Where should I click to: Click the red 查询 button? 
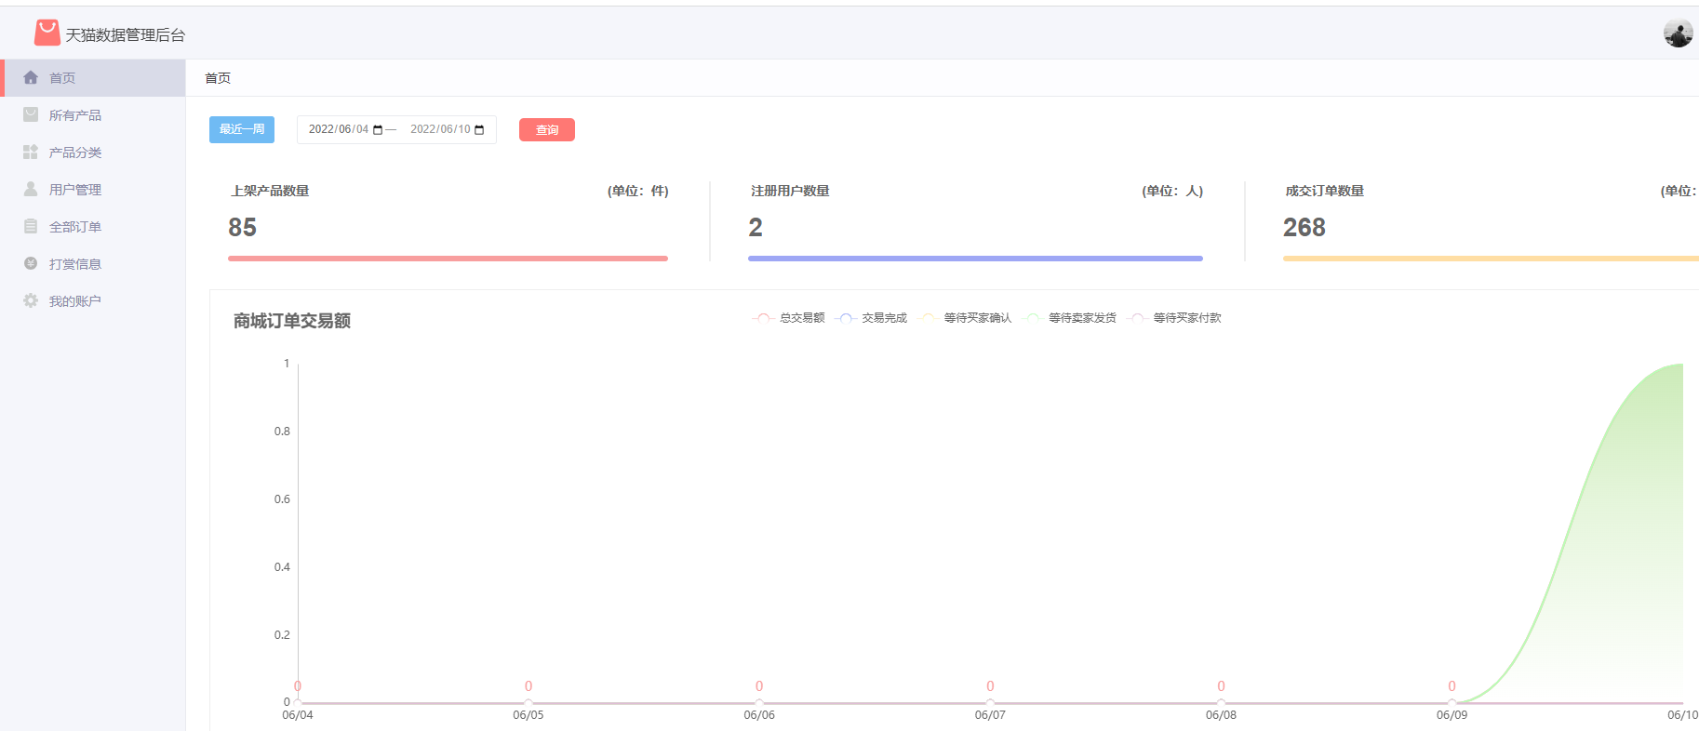click(547, 130)
